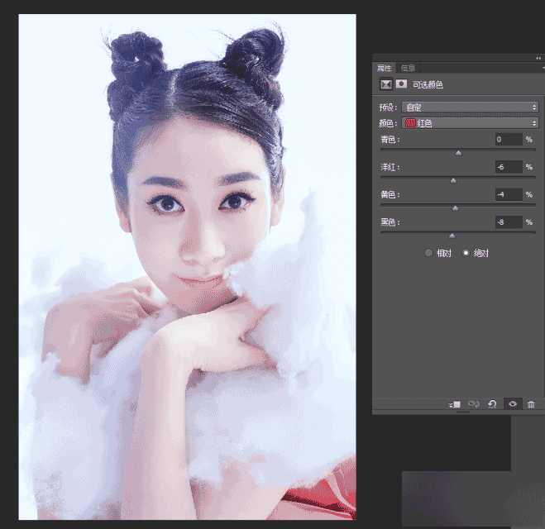Open the 颜色 colors dropdown showing 红色
This screenshot has height=529, width=545.
coord(470,123)
